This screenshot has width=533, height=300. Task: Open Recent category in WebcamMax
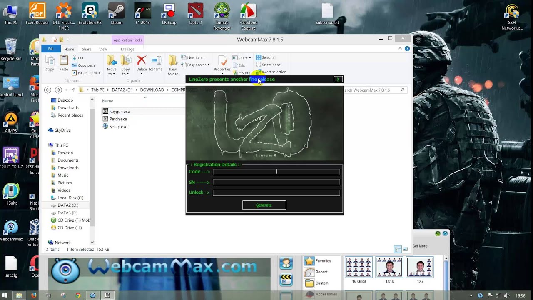(x=316, y=272)
